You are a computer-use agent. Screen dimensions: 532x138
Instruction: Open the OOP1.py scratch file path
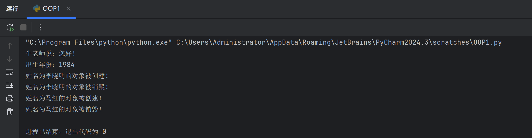pos(339,42)
